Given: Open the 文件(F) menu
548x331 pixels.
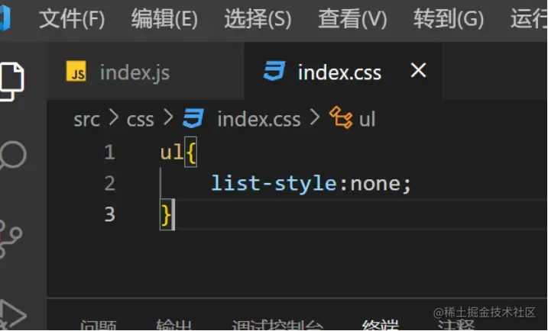Looking at the screenshot, I should tap(71, 19).
